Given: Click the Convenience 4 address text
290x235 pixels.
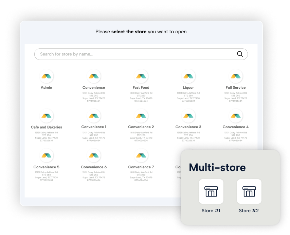Looking at the screenshot, I should click(236, 136).
